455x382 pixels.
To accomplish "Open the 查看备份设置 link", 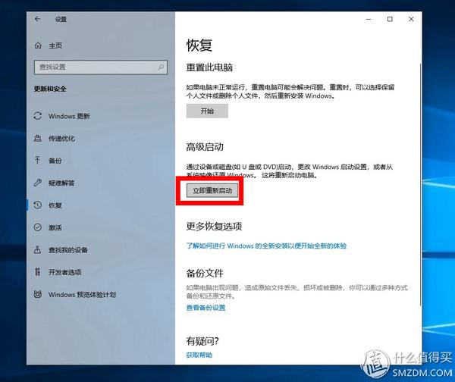I will point(206,308).
